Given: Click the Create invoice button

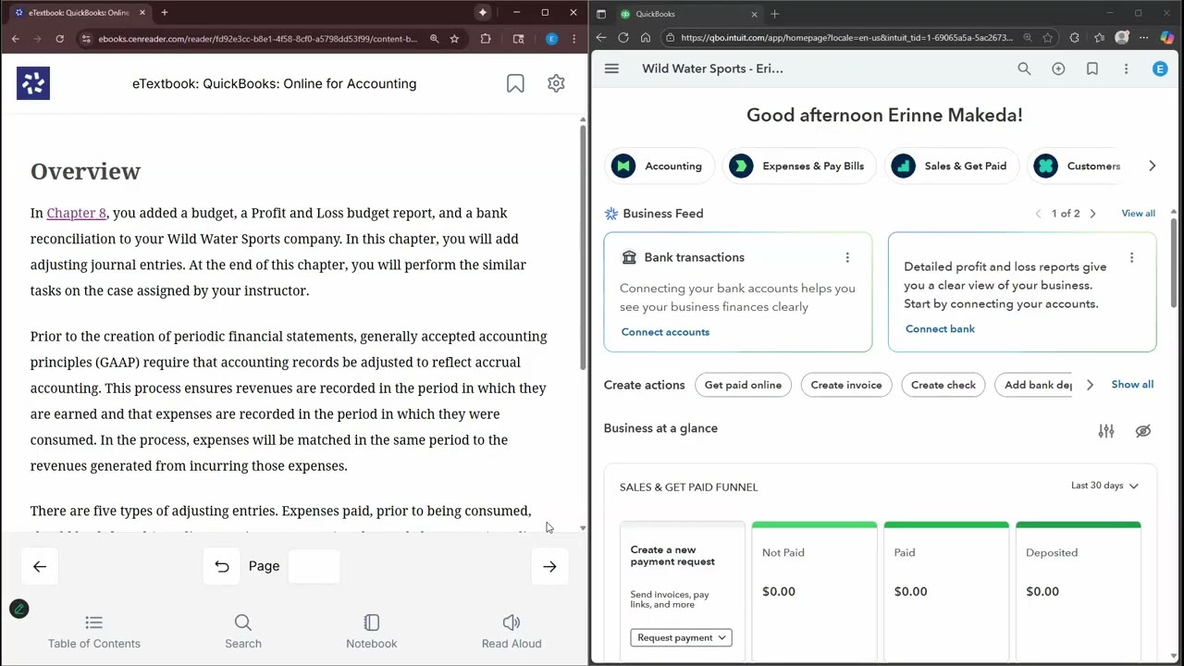Looking at the screenshot, I should pyautogui.click(x=846, y=385).
